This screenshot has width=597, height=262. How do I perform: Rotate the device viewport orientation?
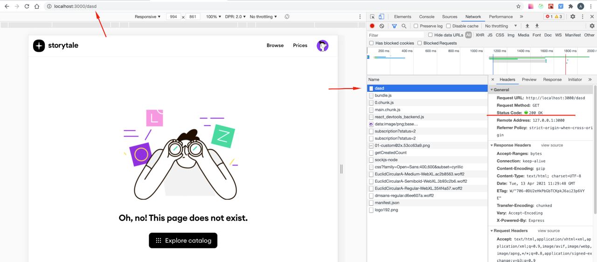point(287,17)
